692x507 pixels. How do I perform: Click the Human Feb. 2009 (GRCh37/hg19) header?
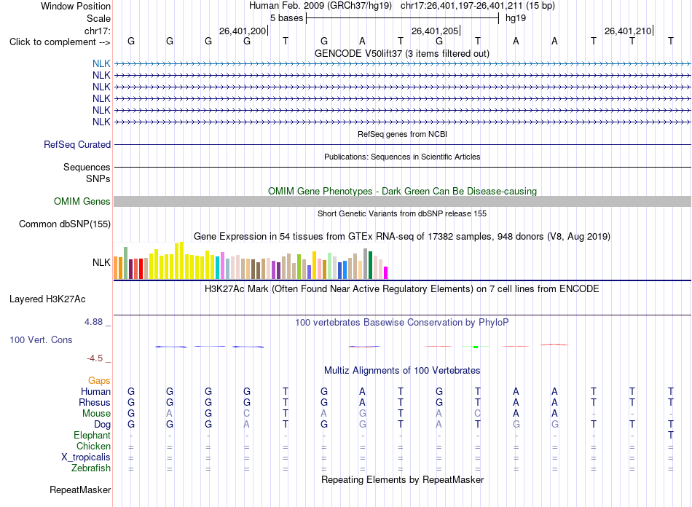321,6
